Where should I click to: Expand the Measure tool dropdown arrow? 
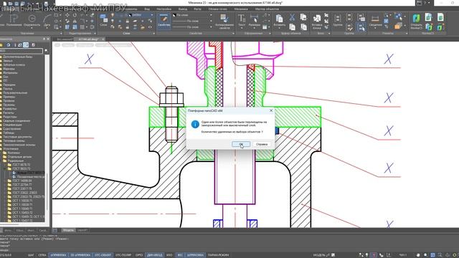click(x=375, y=28)
